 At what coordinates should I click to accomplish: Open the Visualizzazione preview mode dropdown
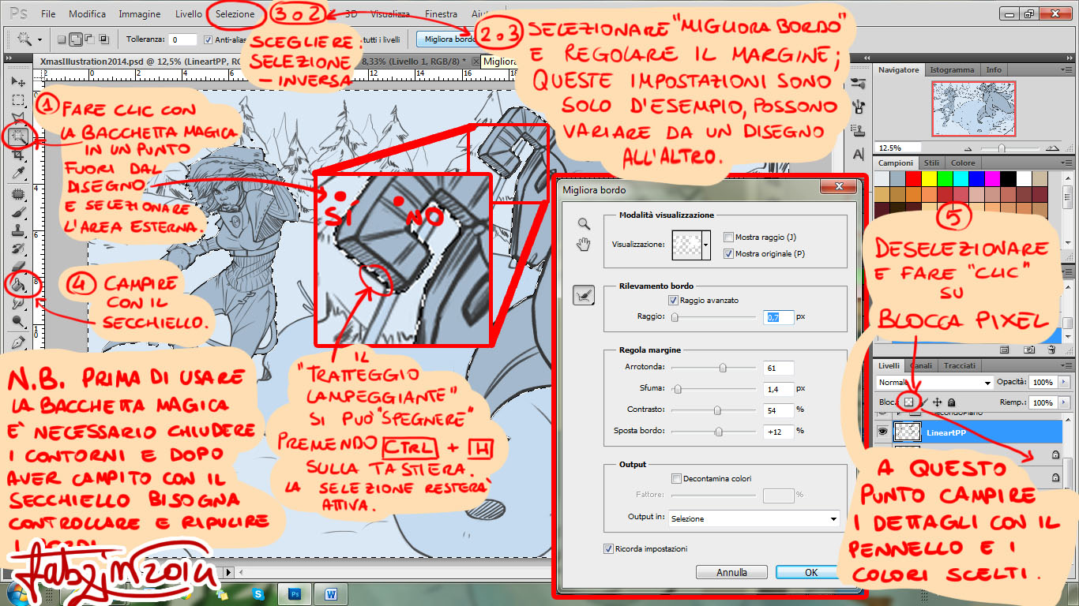(x=706, y=244)
